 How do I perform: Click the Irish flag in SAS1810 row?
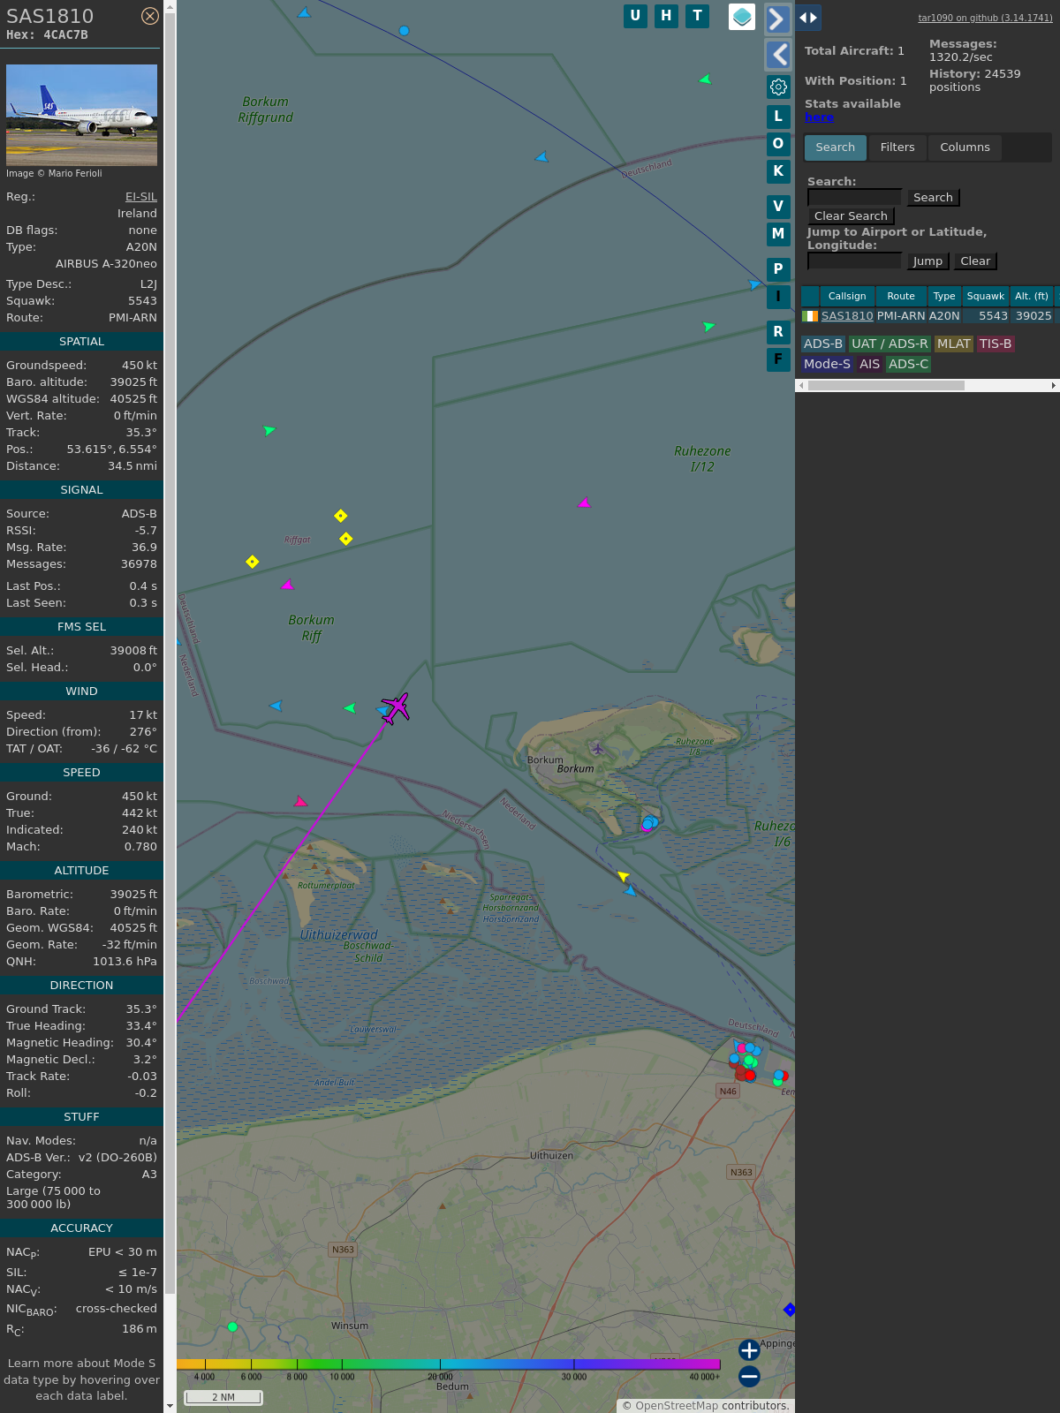(810, 316)
